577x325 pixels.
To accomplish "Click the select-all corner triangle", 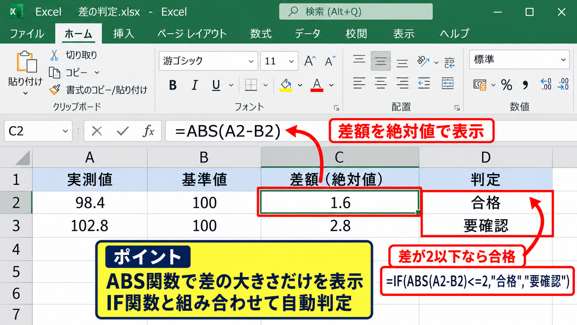I will [x=22, y=158].
